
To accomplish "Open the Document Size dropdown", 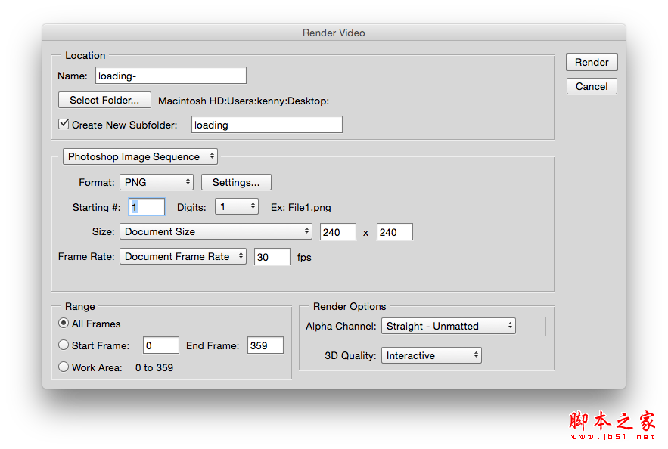I will pos(216,232).
